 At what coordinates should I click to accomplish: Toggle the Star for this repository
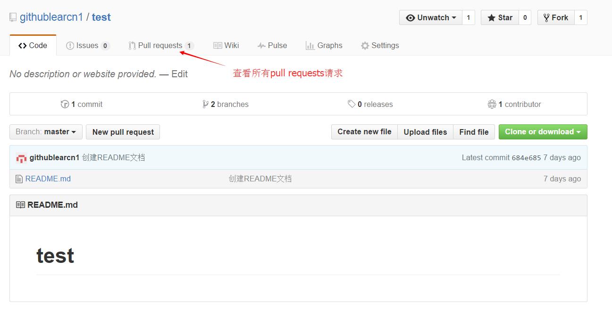(x=500, y=17)
